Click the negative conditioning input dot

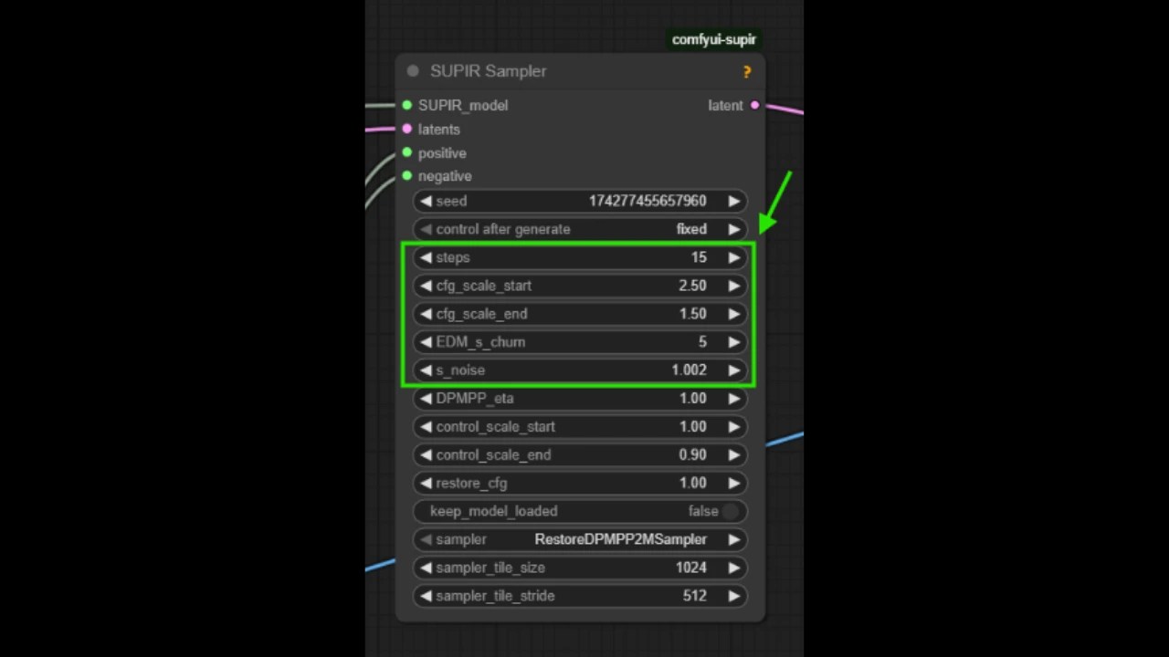coord(406,176)
